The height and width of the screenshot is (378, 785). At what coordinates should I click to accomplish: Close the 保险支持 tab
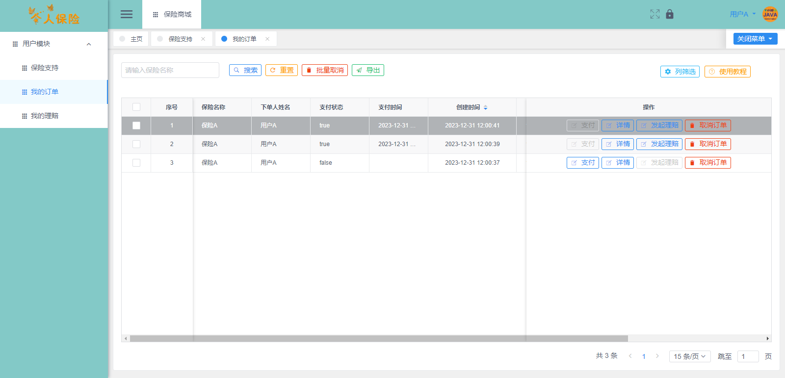click(x=203, y=39)
